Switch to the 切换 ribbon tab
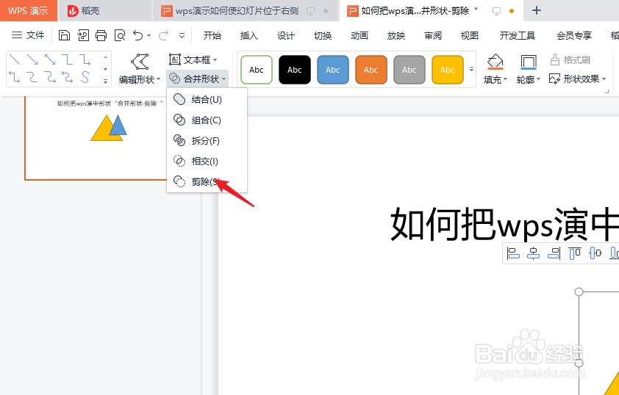Image resolution: width=619 pixels, height=395 pixels. pyautogui.click(x=323, y=35)
